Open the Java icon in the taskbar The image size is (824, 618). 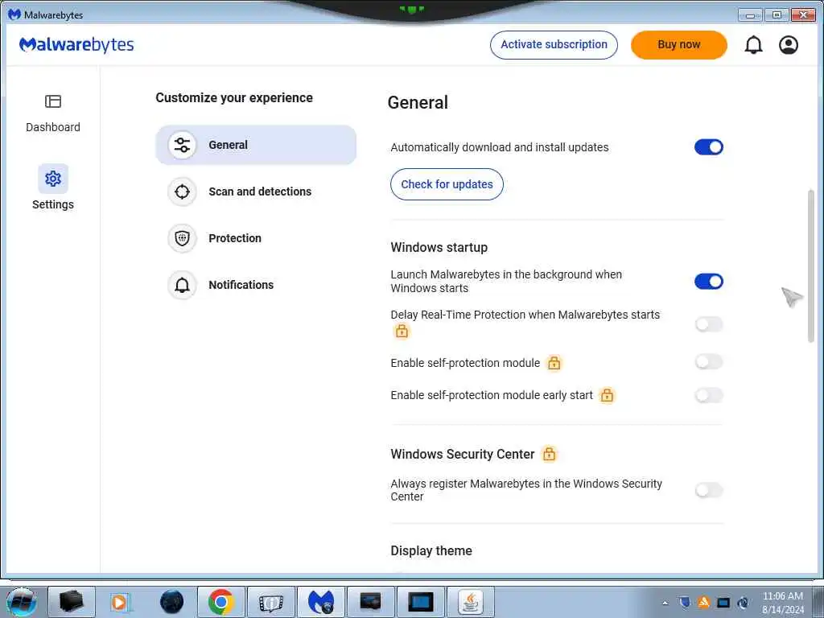point(470,602)
